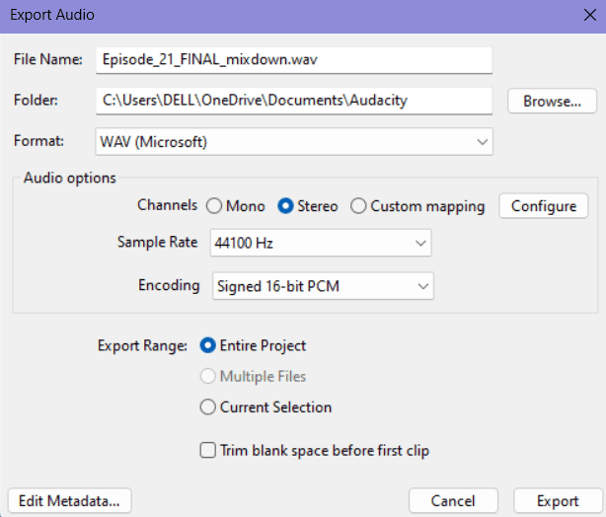Select the Stereo channel option
Image resolution: width=606 pixels, height=517 pixels.
[x=285, y=206]
